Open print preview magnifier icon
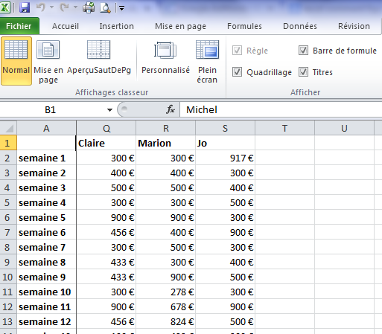This screenshot has width=382, height=334. point(105,7)
